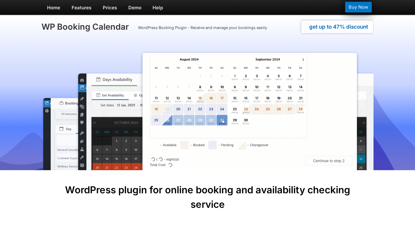Open the Tools wrench icon in sidebar
This screenshot has width=415, height=233.
(x=82, y=157)
